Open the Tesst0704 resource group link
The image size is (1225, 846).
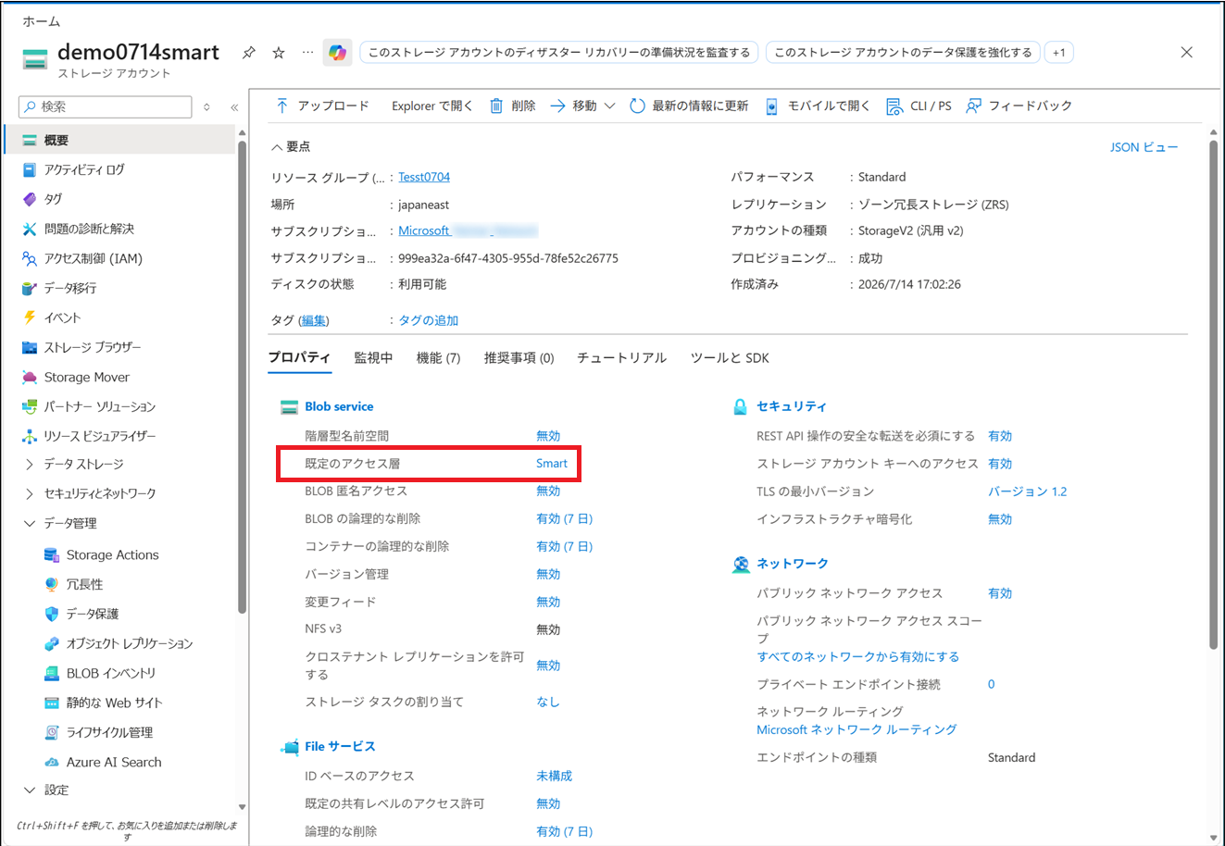(x=424, y=177)
